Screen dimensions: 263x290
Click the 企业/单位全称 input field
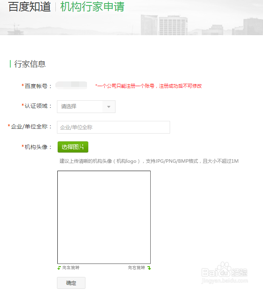(x=114, y=127)
